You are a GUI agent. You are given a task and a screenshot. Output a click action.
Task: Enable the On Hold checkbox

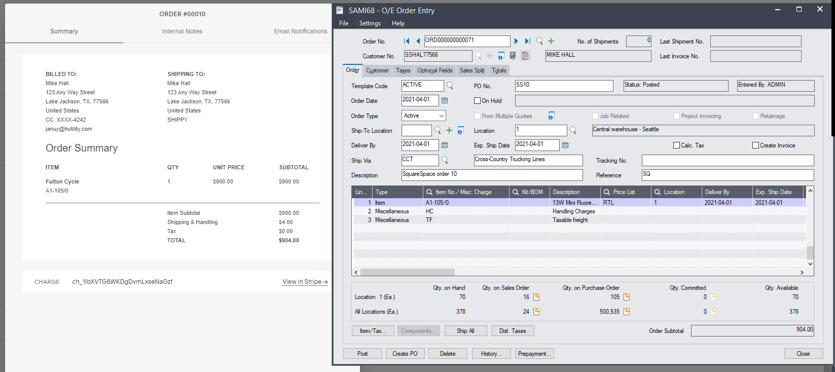(477, 101)
